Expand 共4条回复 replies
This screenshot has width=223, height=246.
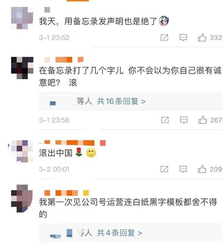[x=120, y=233]
